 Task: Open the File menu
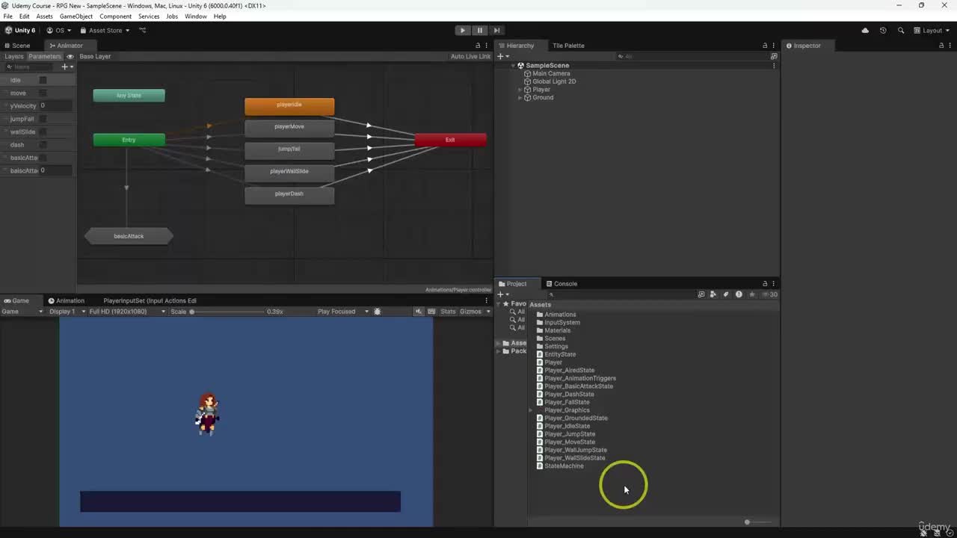(x=7, y=16)
